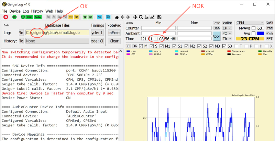The image size is (275, 141).
Task: Click the green plug connection toolbar icon
Action: pyautogui.click(x=14, y=17)
